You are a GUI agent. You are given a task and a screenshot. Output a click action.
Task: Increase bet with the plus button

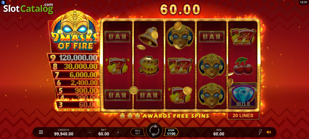(118, 132)
